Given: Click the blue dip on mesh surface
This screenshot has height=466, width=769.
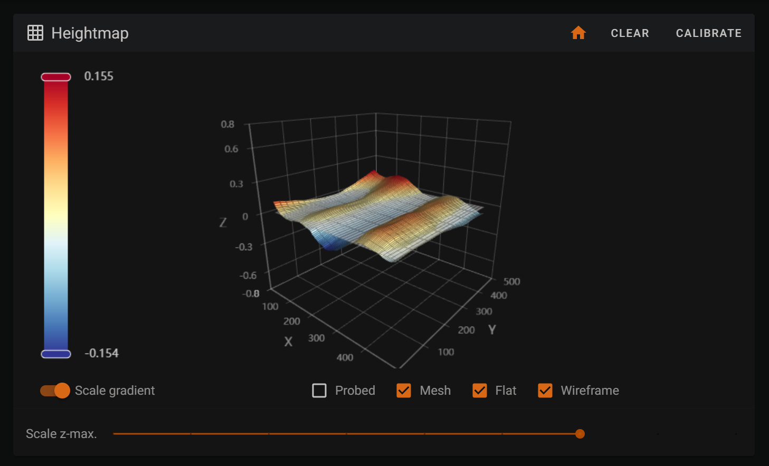Looking at the screenshot, I should point(331,244).
